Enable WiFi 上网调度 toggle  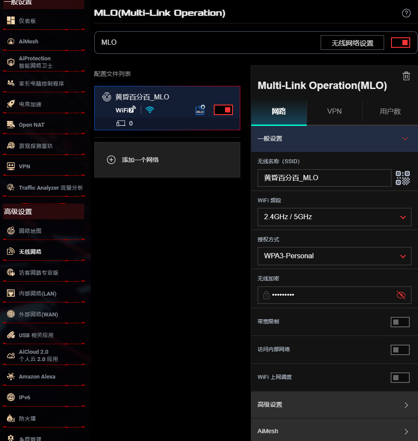coord(400,378)
